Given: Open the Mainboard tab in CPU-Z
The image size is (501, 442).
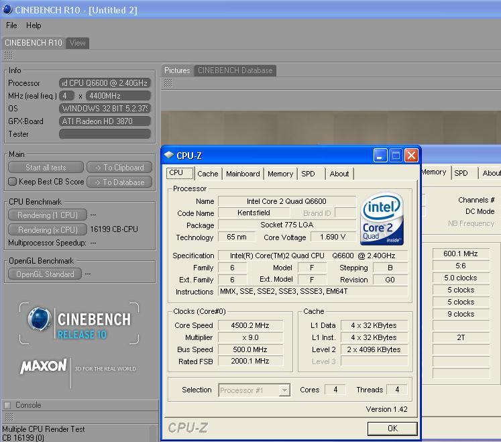Looking at the screenshot, I should (243, 174).
